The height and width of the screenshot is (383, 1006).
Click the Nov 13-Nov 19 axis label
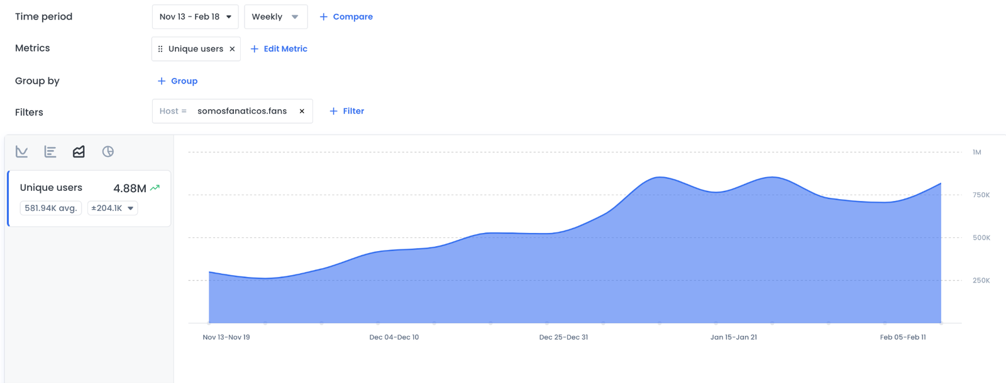click(226, 337)
